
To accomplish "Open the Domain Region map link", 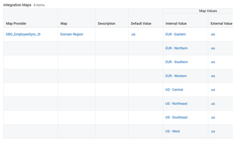I will 72,34.
